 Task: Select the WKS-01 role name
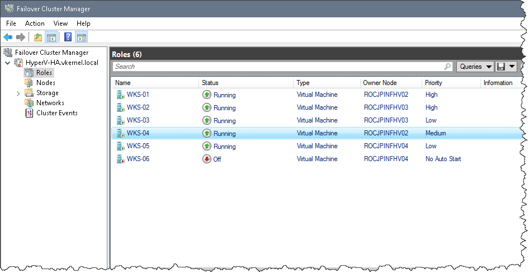tap(138, 95)
